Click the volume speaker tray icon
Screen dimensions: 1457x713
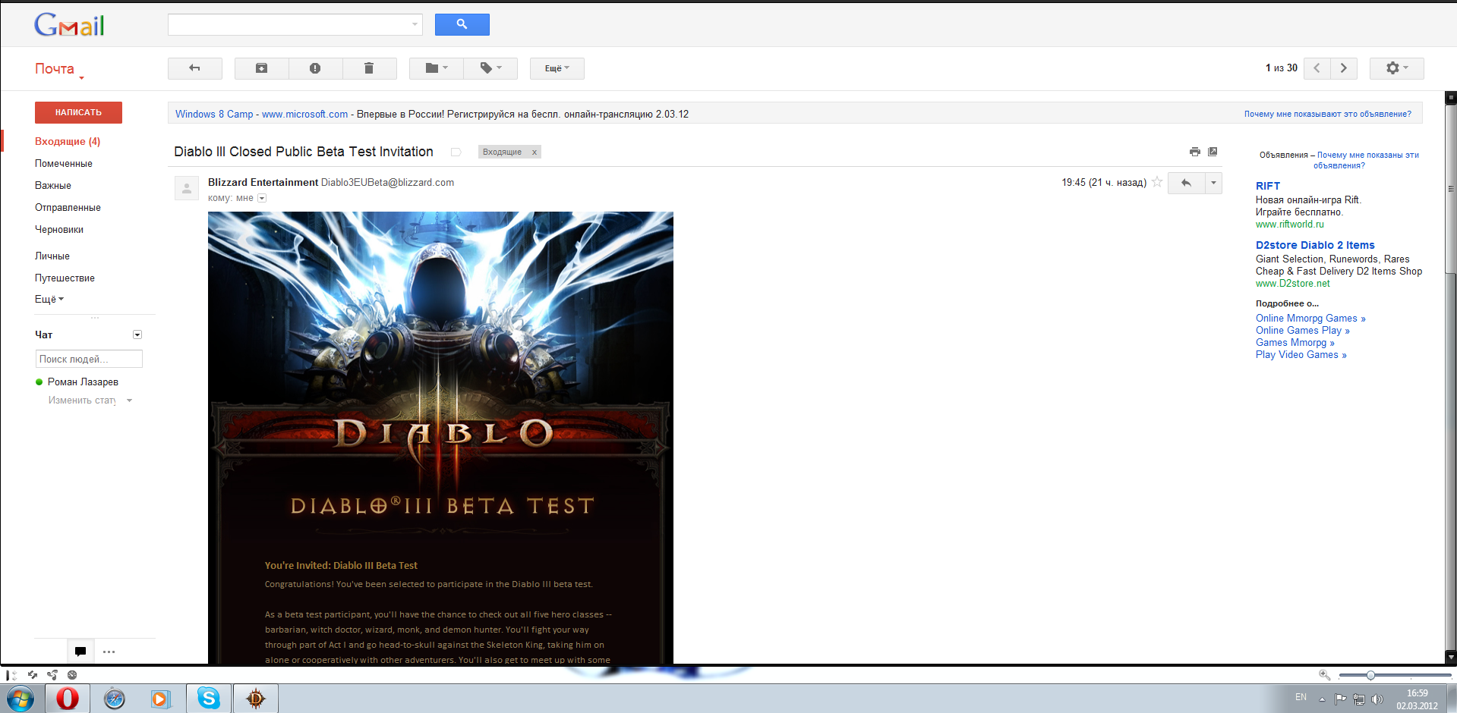(x=1377, y=699)
